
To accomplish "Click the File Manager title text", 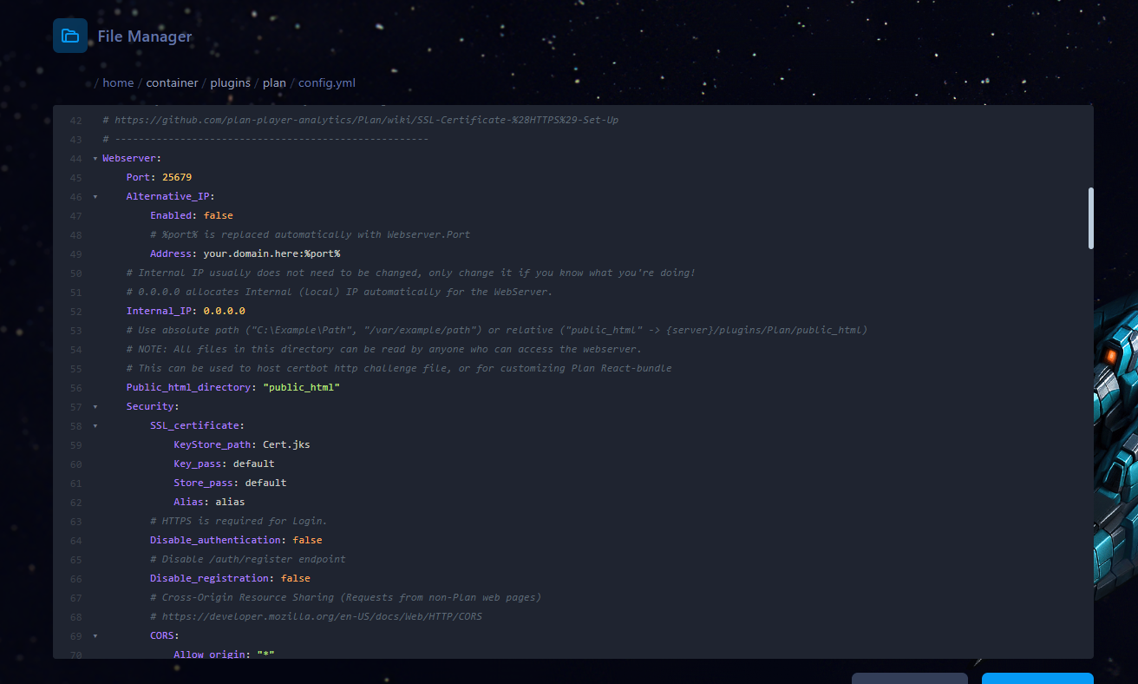I will tap(145, 36).
